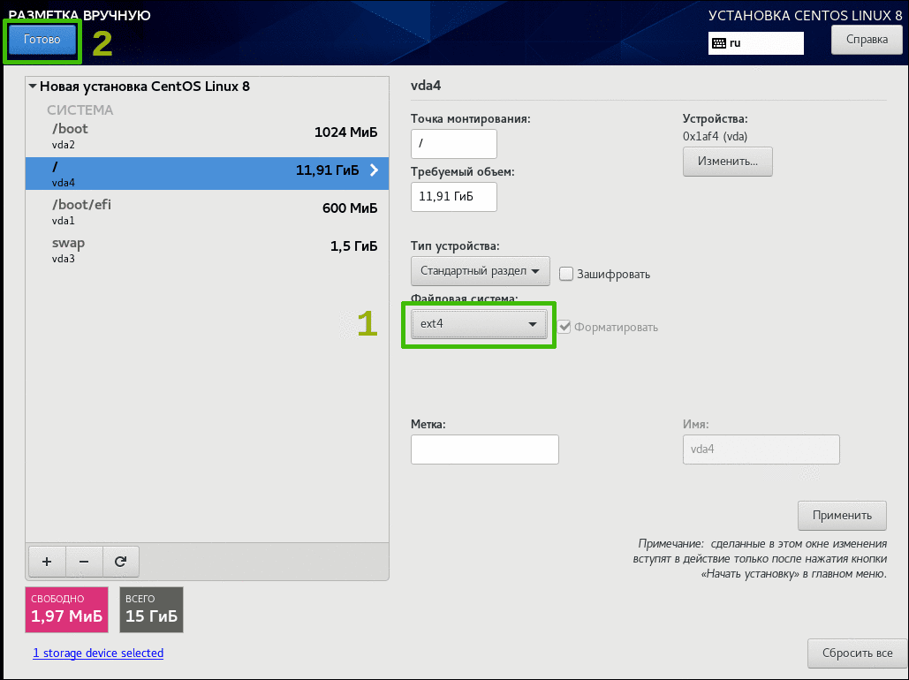This screenshot has height=680, width=909.
Task: Click the 0x1af4 (vda) device text
Action: (x=715, y=137)
